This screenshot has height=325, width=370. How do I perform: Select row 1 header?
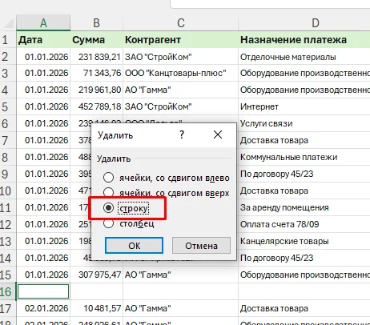coord(7,40)
